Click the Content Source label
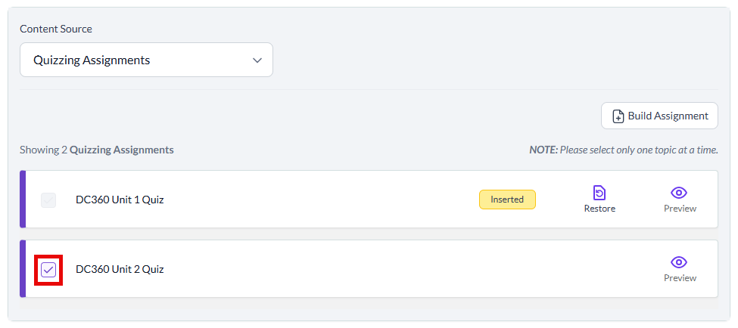Screen dimensions: 738x328 56,29
